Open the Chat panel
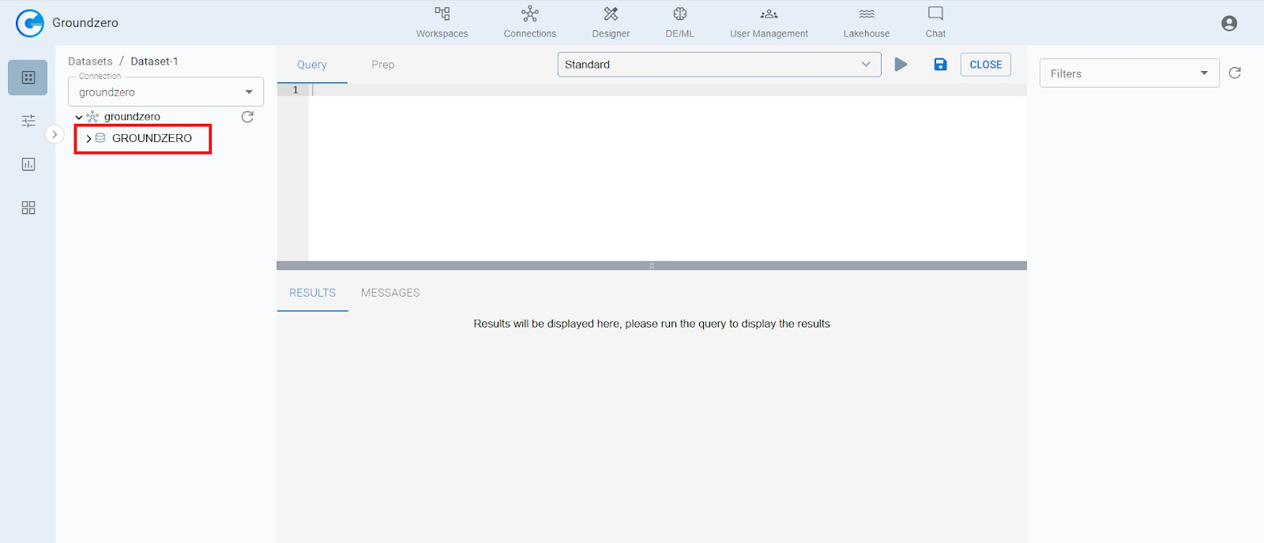The height and width of the screenshot is (543, 1264). pos(935,22)
